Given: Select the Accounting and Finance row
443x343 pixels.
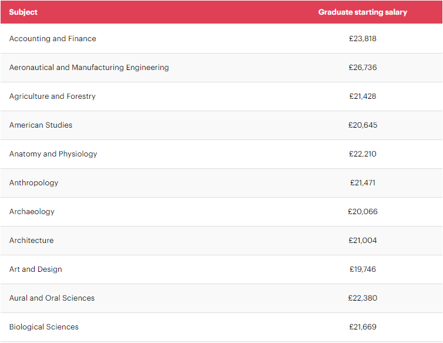Looking at the screenshot, I should 53,39.
